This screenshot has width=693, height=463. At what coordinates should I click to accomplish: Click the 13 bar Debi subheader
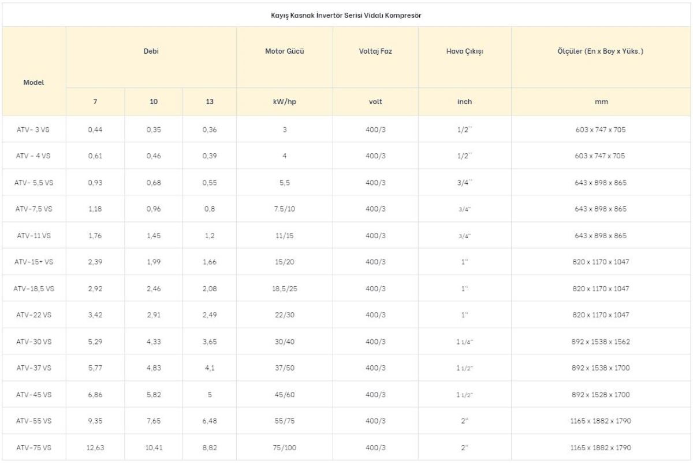tap(209, 101)
